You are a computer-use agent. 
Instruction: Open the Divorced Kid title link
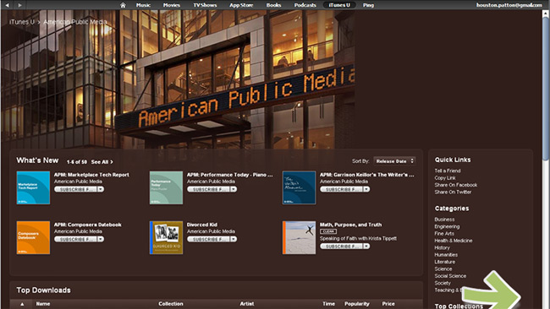point(202,225)
